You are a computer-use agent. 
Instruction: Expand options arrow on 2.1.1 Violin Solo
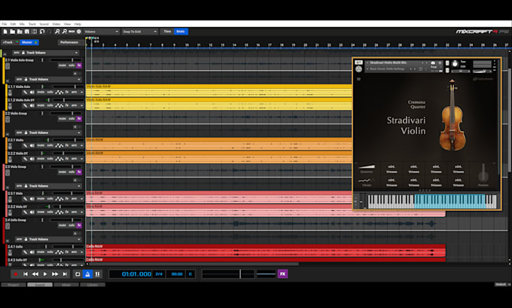click(81, 93)
